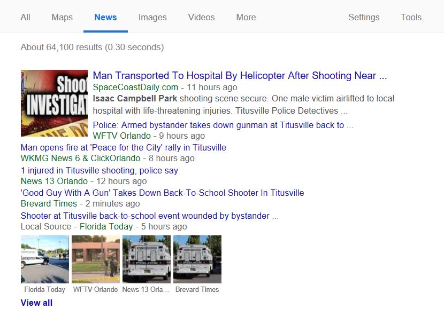The image size is (444, 317).
Task: Open 'Police: Armed bystander takes down gunman' article
Action: 223,125
